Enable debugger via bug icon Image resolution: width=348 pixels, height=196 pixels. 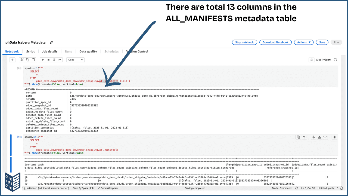[x=311, y=60]
